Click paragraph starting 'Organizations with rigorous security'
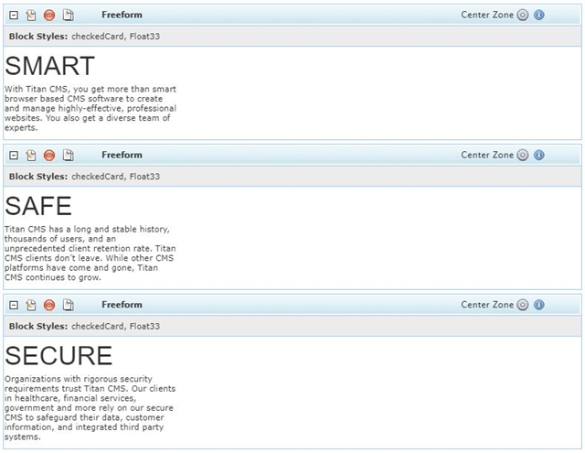The image size is (585, 453). point(90,408)
